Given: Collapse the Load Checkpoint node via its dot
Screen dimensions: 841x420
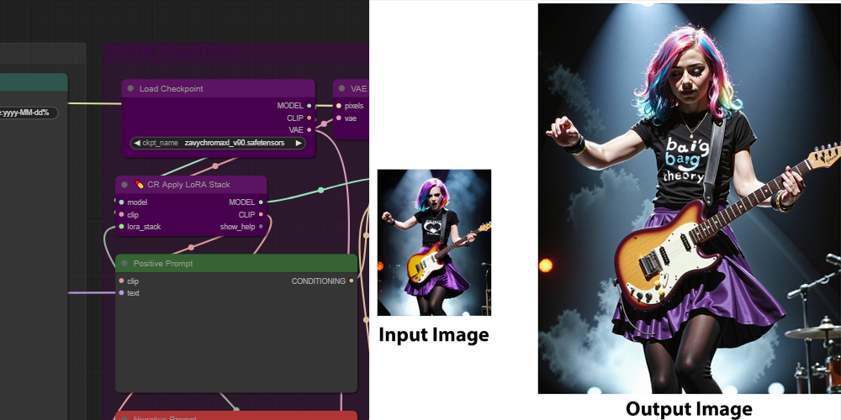Looking at the screenshot, I should coord(130,88).
